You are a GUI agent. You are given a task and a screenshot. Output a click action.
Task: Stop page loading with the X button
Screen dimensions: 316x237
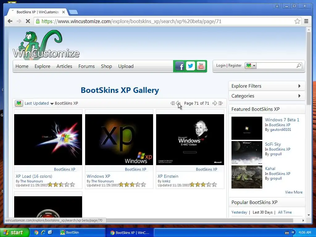click(28, 21)
